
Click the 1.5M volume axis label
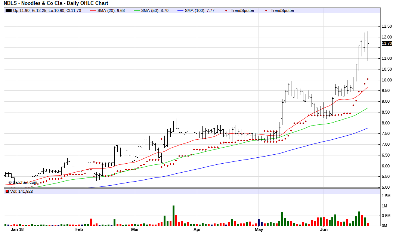click(386, 196)
